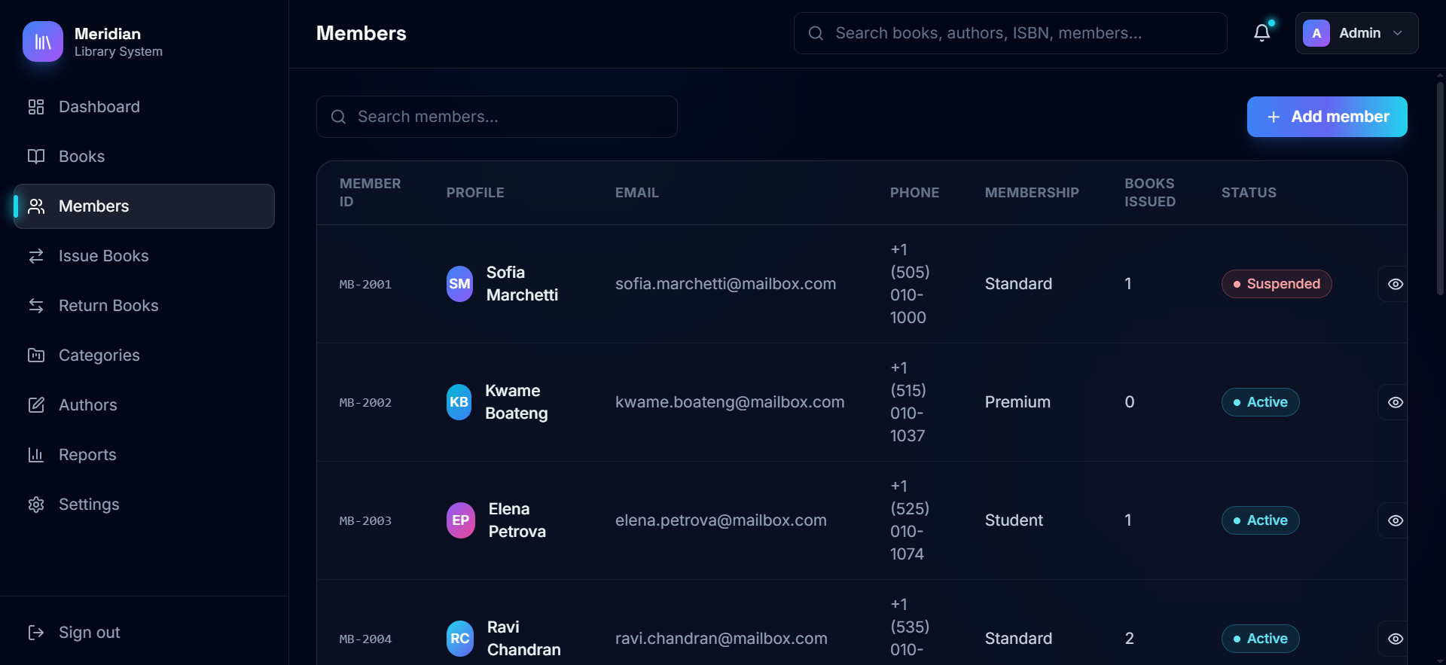
Task: Click the Sign out door icon
Action: point(36,633)
